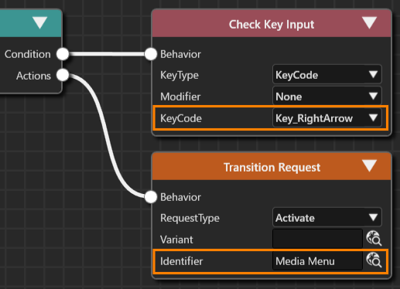Image resolution: width=400 pixels, height=289 pixels.
Task: Click the Identifier property label
Action: tap(182, 261)
